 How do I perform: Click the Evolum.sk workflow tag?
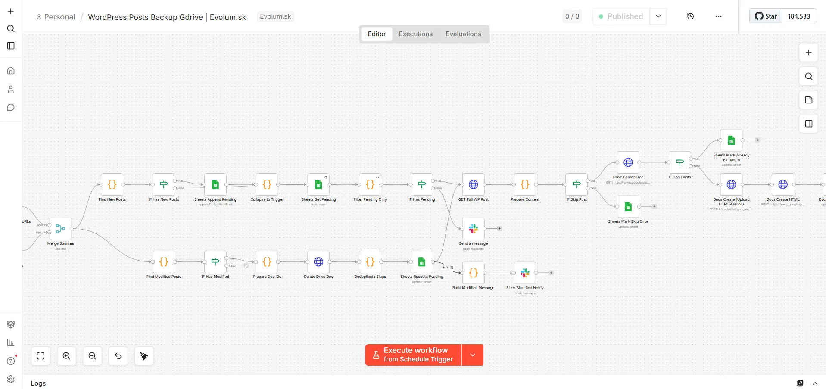click(x=275, y=16)
